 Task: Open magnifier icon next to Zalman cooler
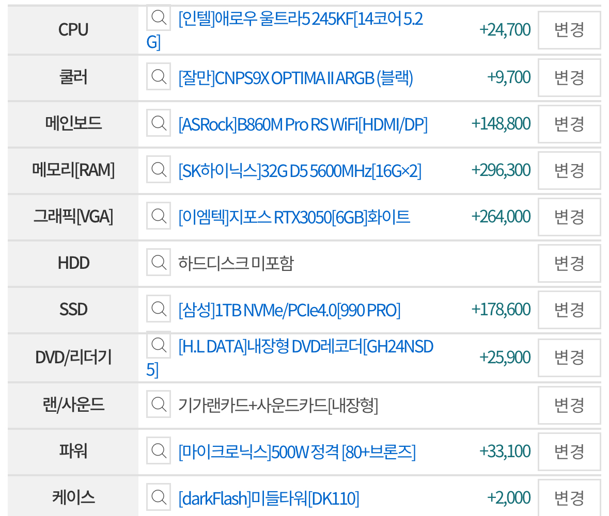(159, 76)
